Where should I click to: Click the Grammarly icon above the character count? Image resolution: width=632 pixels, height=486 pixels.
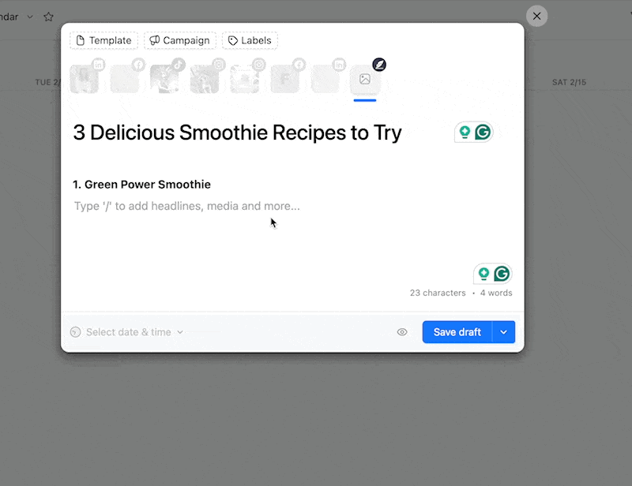tap(502, 274)
